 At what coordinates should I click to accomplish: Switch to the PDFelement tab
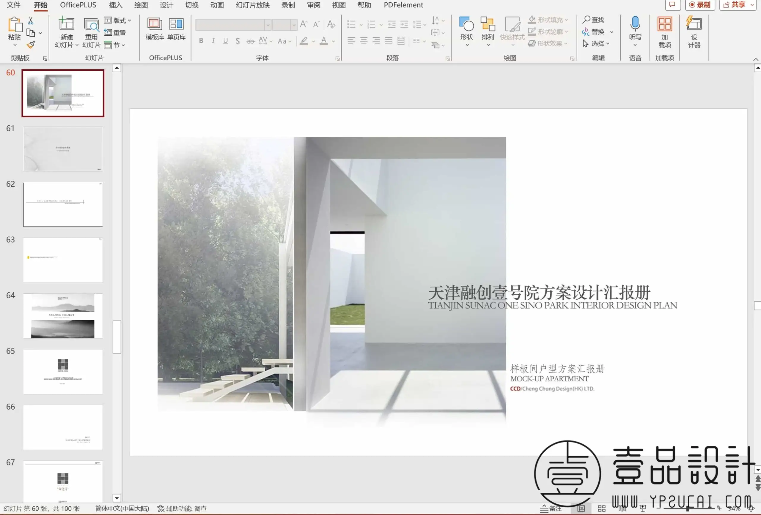tap(403, 5)
